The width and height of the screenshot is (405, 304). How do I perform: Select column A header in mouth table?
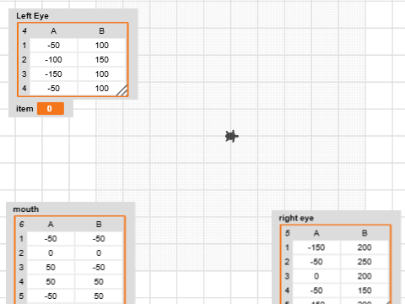[x=51, y=225]
